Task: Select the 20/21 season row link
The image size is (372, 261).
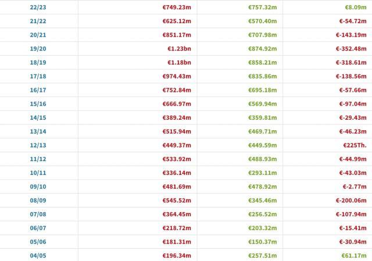Action: (x=38, y=35)
